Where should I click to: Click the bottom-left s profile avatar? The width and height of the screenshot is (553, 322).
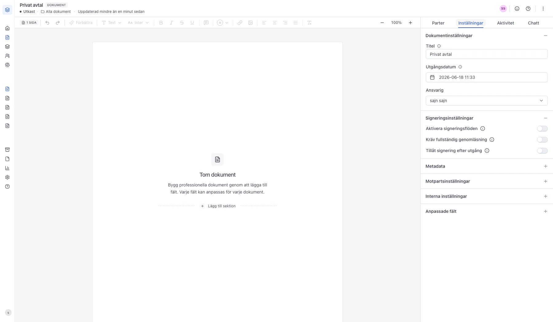coord(8,312)
